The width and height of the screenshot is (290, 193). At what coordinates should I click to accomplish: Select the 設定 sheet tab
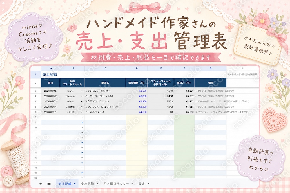pyautogui.click(x=142, y=184)
